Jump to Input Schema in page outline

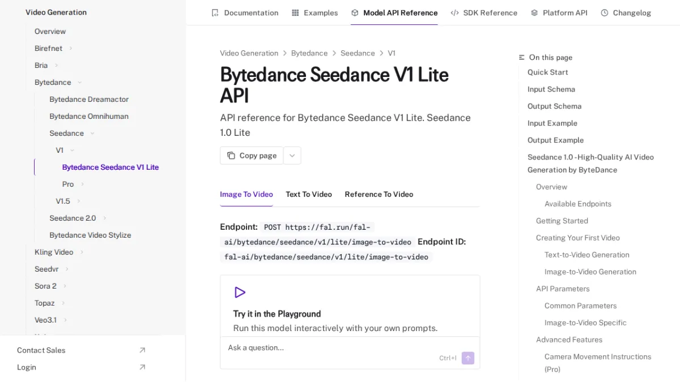click(551, 89)
